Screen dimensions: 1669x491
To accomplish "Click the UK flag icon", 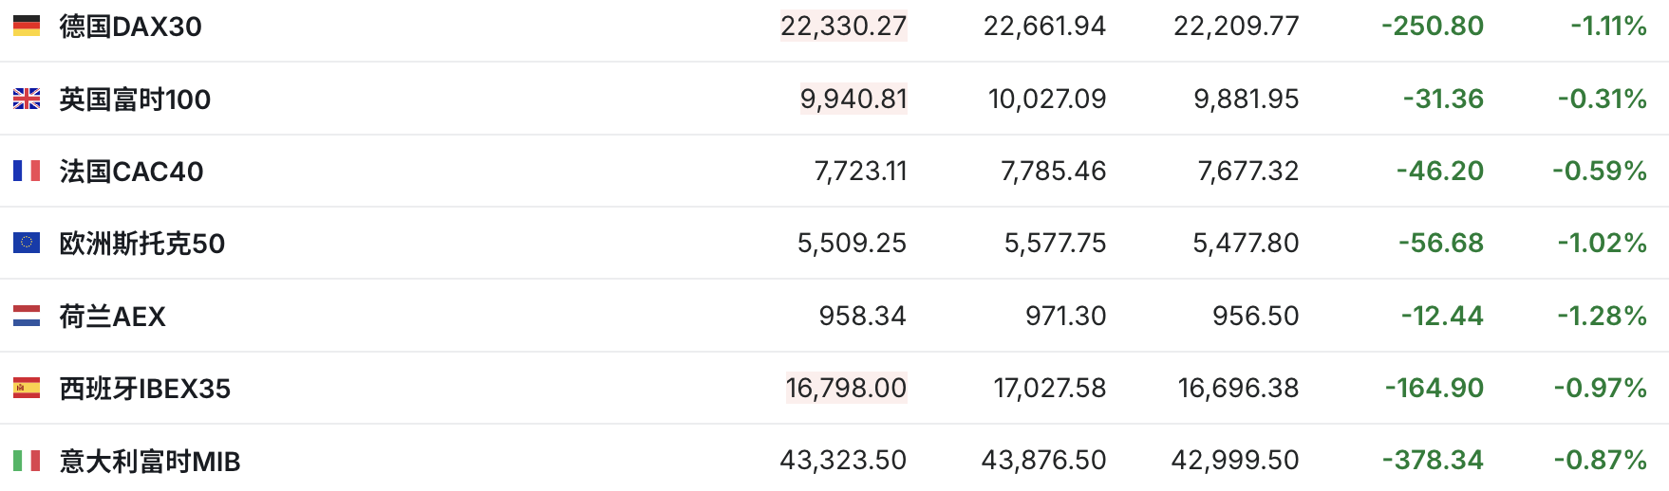I will (27, 99).
